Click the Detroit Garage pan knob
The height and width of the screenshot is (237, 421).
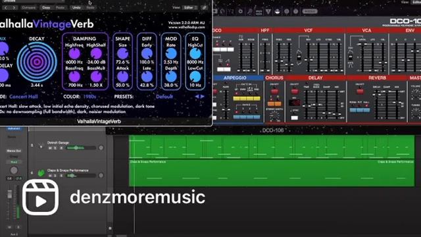pyautogui.click(x=101, y=147)
